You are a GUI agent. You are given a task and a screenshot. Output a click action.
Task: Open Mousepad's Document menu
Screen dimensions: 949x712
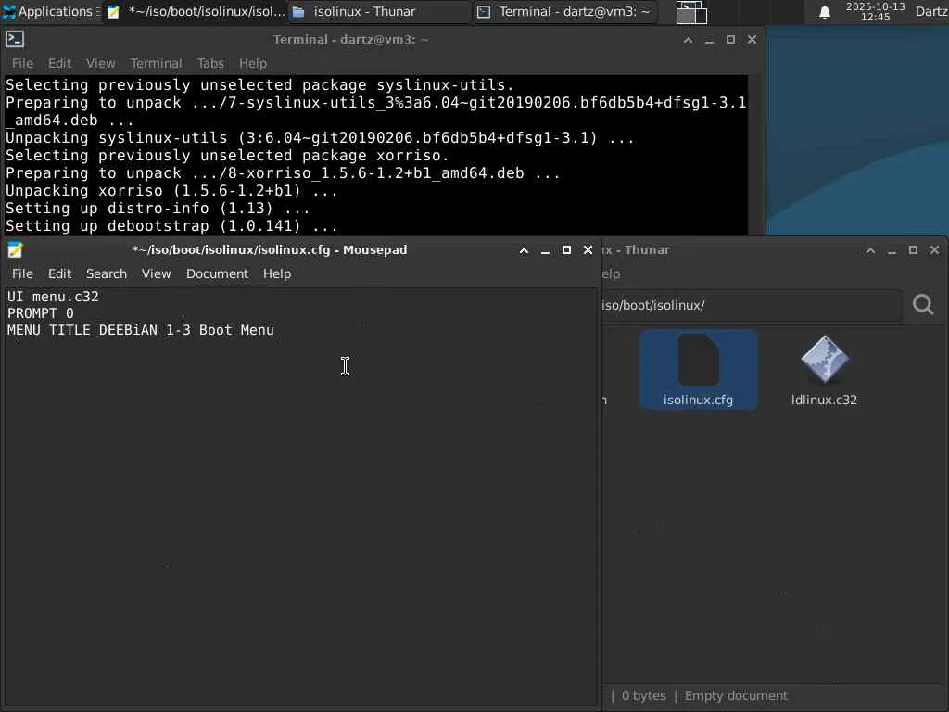[x=217, y=273]
